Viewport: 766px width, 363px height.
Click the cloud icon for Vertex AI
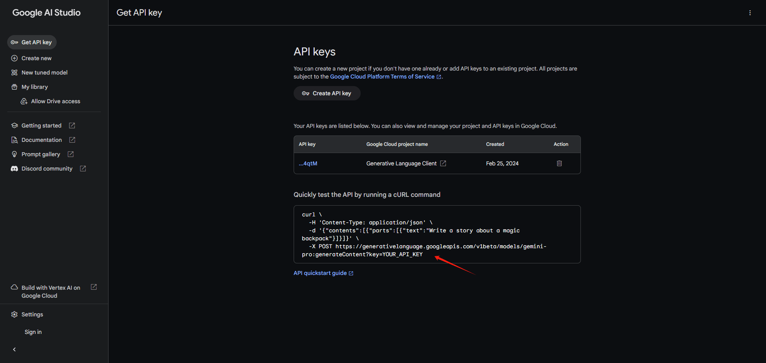[x=14, y=287]
